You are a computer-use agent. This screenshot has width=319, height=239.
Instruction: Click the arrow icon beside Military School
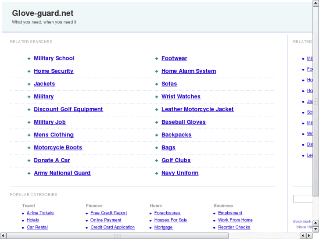pyautogui.click(x=29, y=59)
